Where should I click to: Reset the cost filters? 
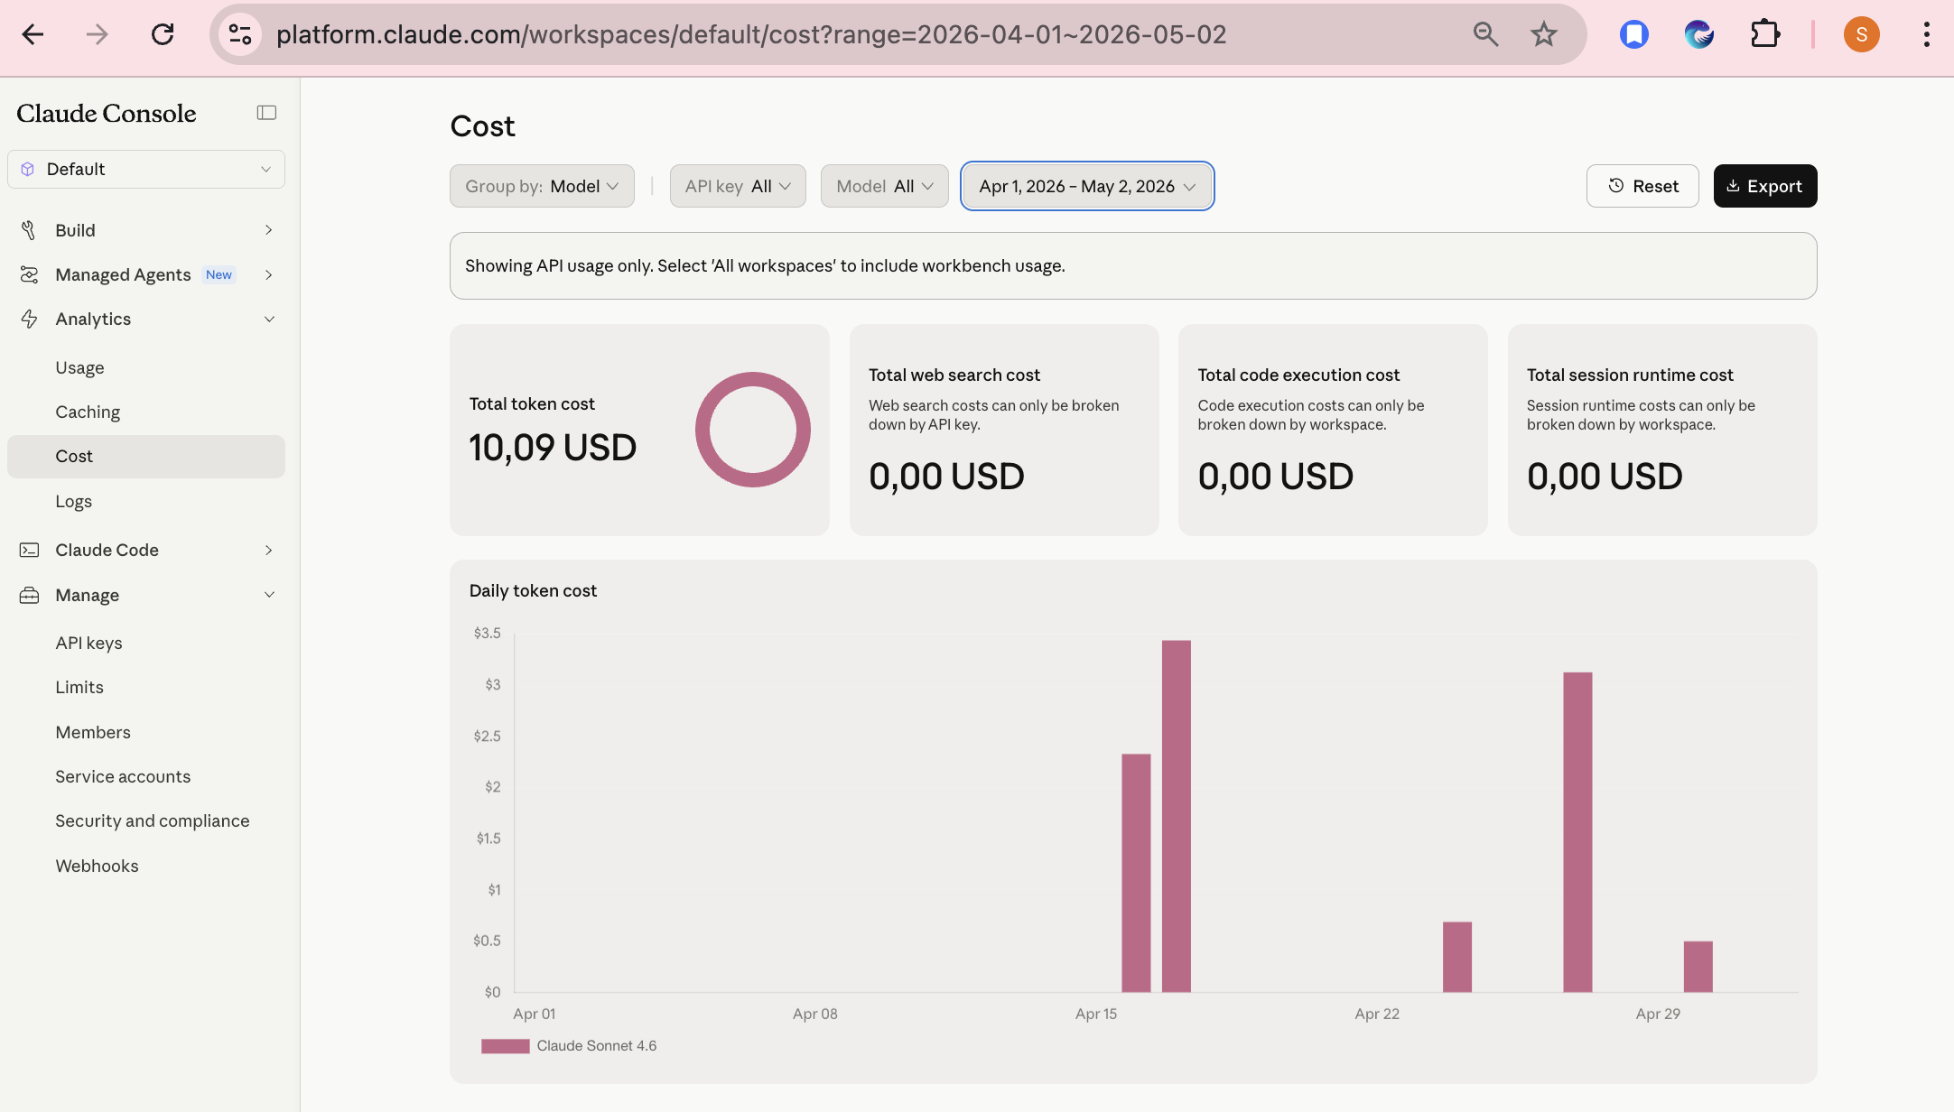1642,186
